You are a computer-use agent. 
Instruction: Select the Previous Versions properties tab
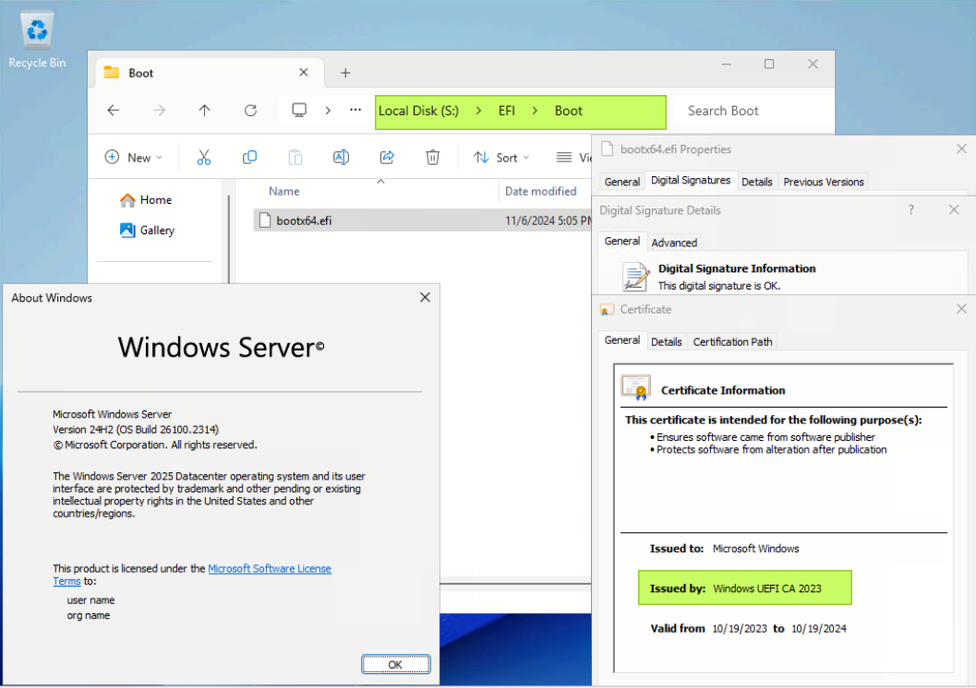[x=824, y=182]
